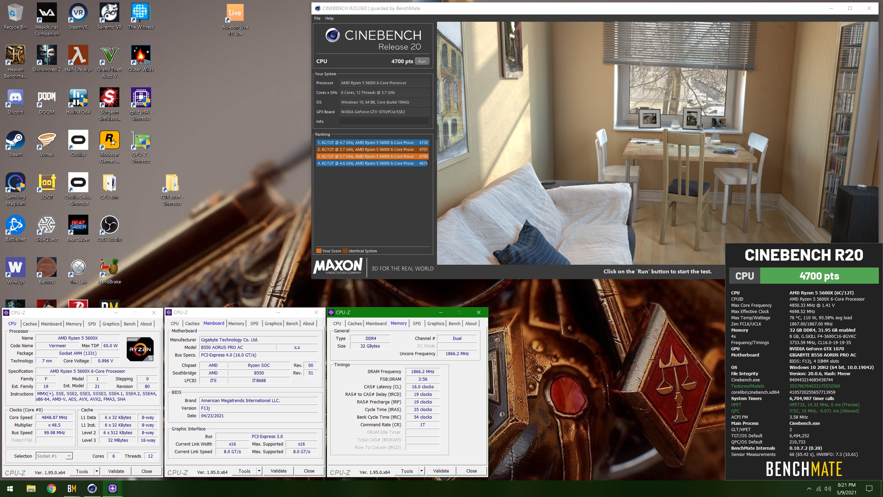Select DOOM desktop shortcut

(x=47, y=101)
